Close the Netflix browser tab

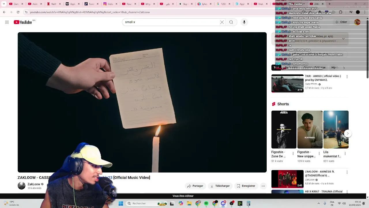(x=60, y=4)
